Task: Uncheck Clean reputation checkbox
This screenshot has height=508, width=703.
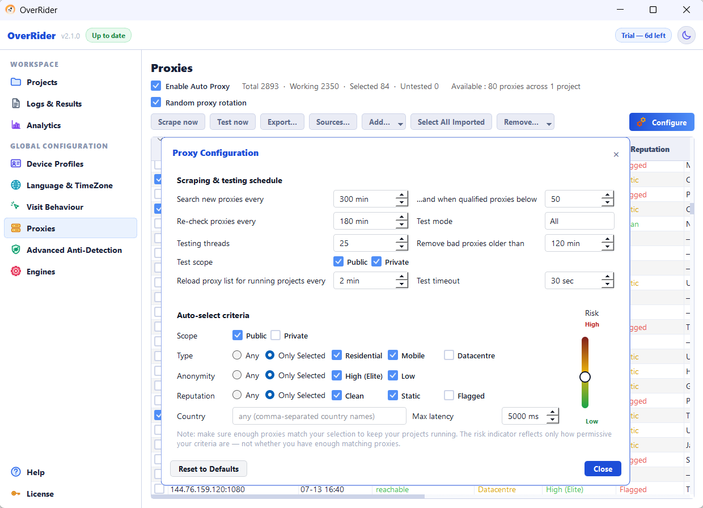Action: 337,395
